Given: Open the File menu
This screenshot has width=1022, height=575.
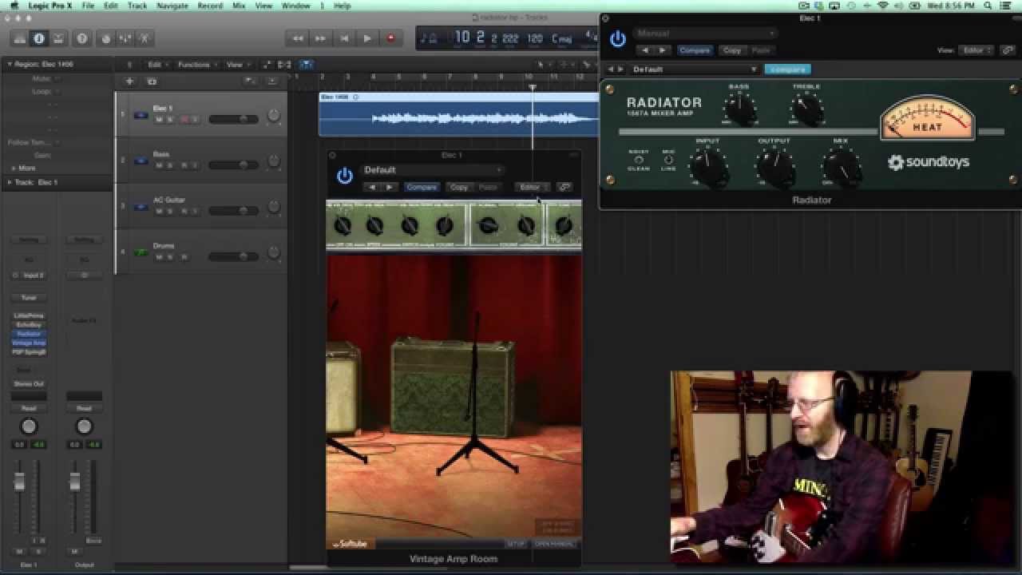Looking at the screenshot, I should coord(88,6).
